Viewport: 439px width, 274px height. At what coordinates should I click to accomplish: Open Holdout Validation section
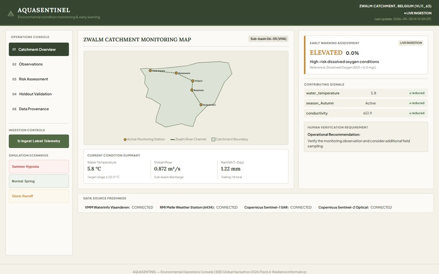click(39, 94)
